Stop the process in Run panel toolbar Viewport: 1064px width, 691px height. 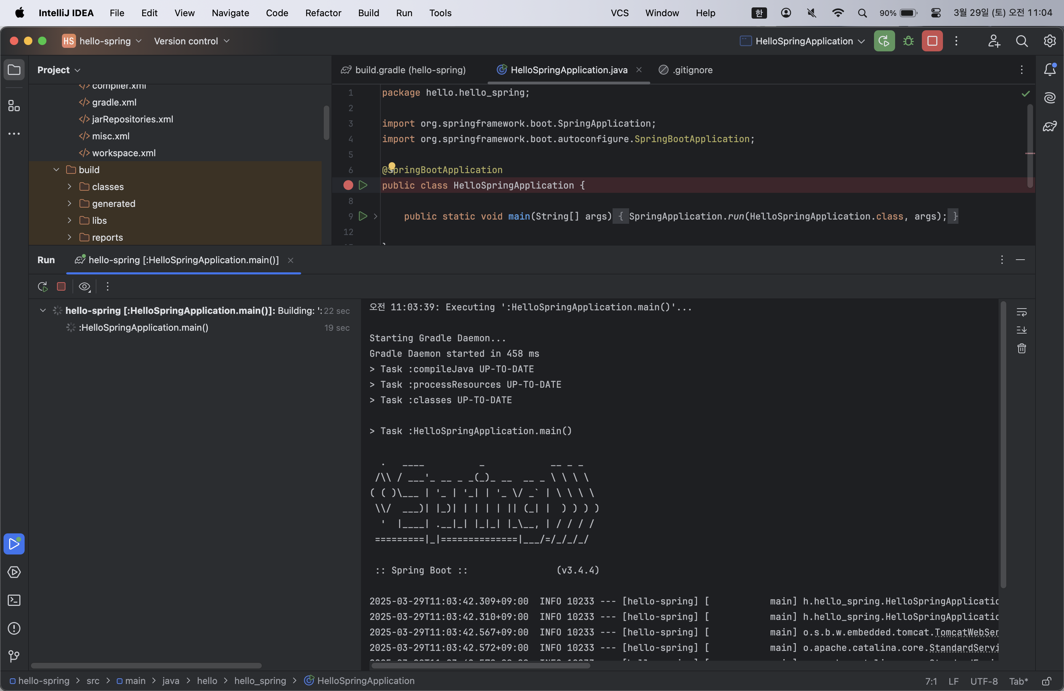tap(61, 286)
